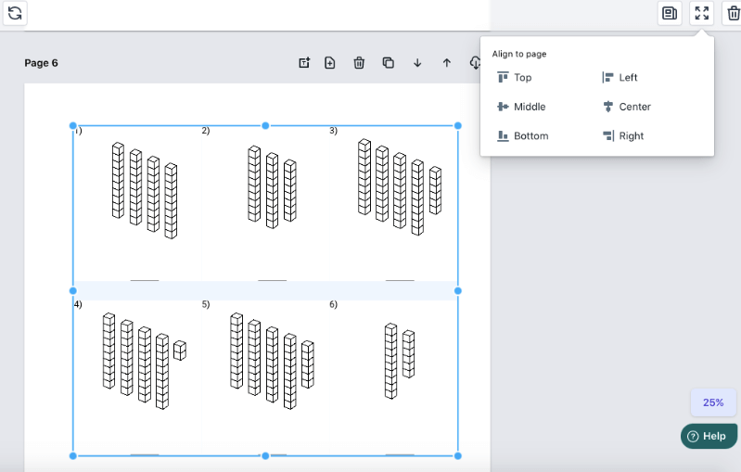The image size is (741, 472).
Task: Click the Align to page heading
Action: pos(519,54)
